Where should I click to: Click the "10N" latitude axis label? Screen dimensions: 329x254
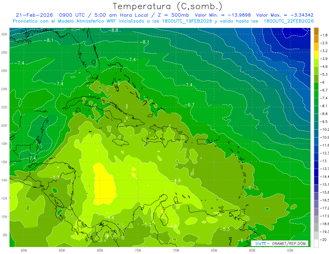[x=4, y=217]
